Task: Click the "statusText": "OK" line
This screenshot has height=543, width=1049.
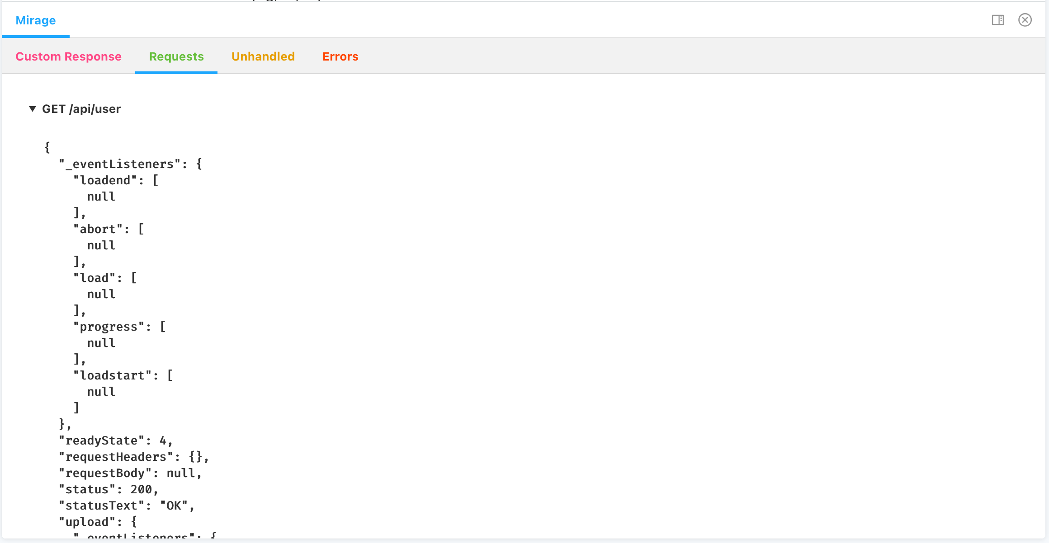Action: point(126,506)
